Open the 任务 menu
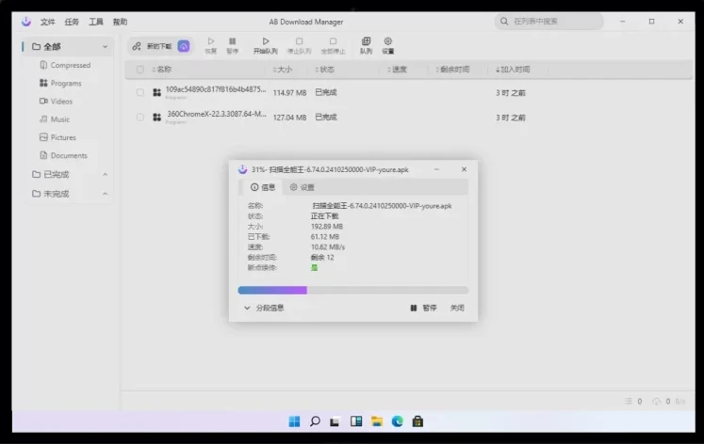704x444 pixels. (72, 22)
